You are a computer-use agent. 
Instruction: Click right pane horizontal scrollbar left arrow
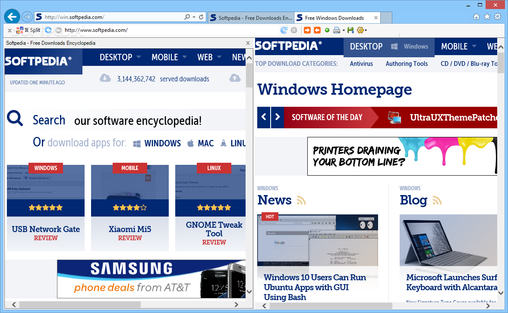[x=265, y=306]
